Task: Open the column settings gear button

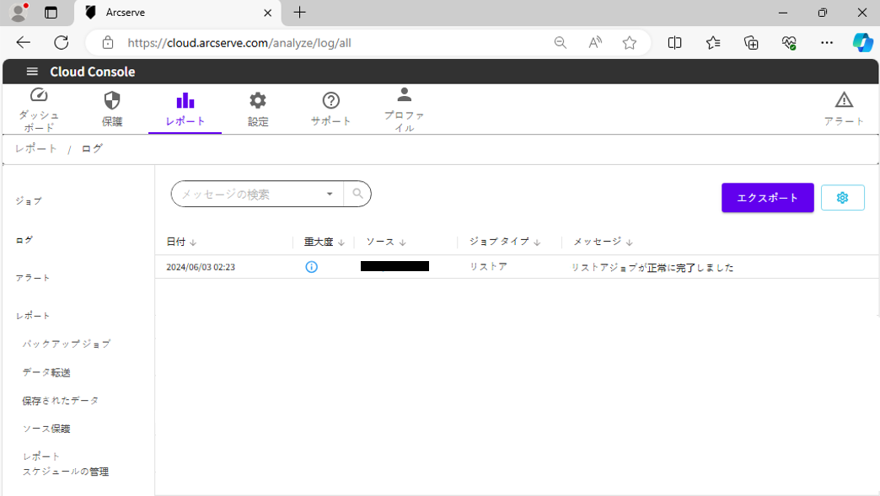Action: click(842, 197)
